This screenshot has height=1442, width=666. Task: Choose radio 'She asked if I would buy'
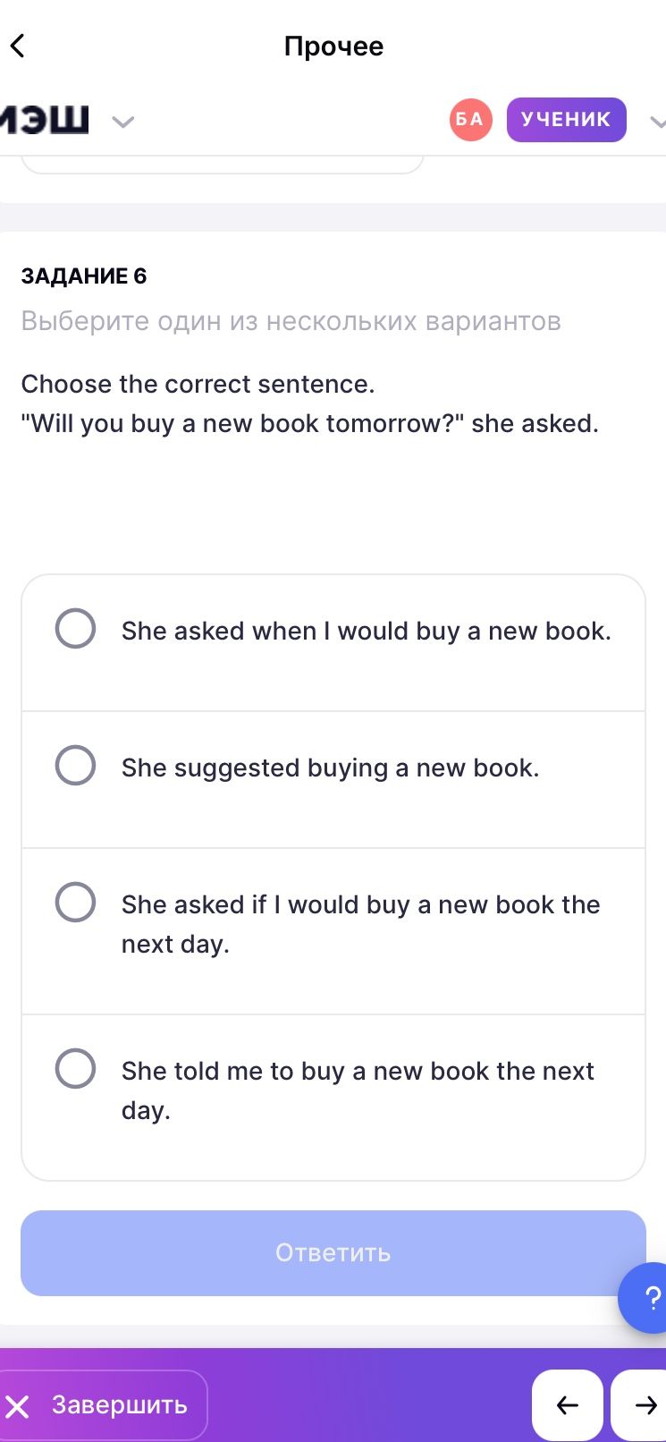tap(75, 903)
